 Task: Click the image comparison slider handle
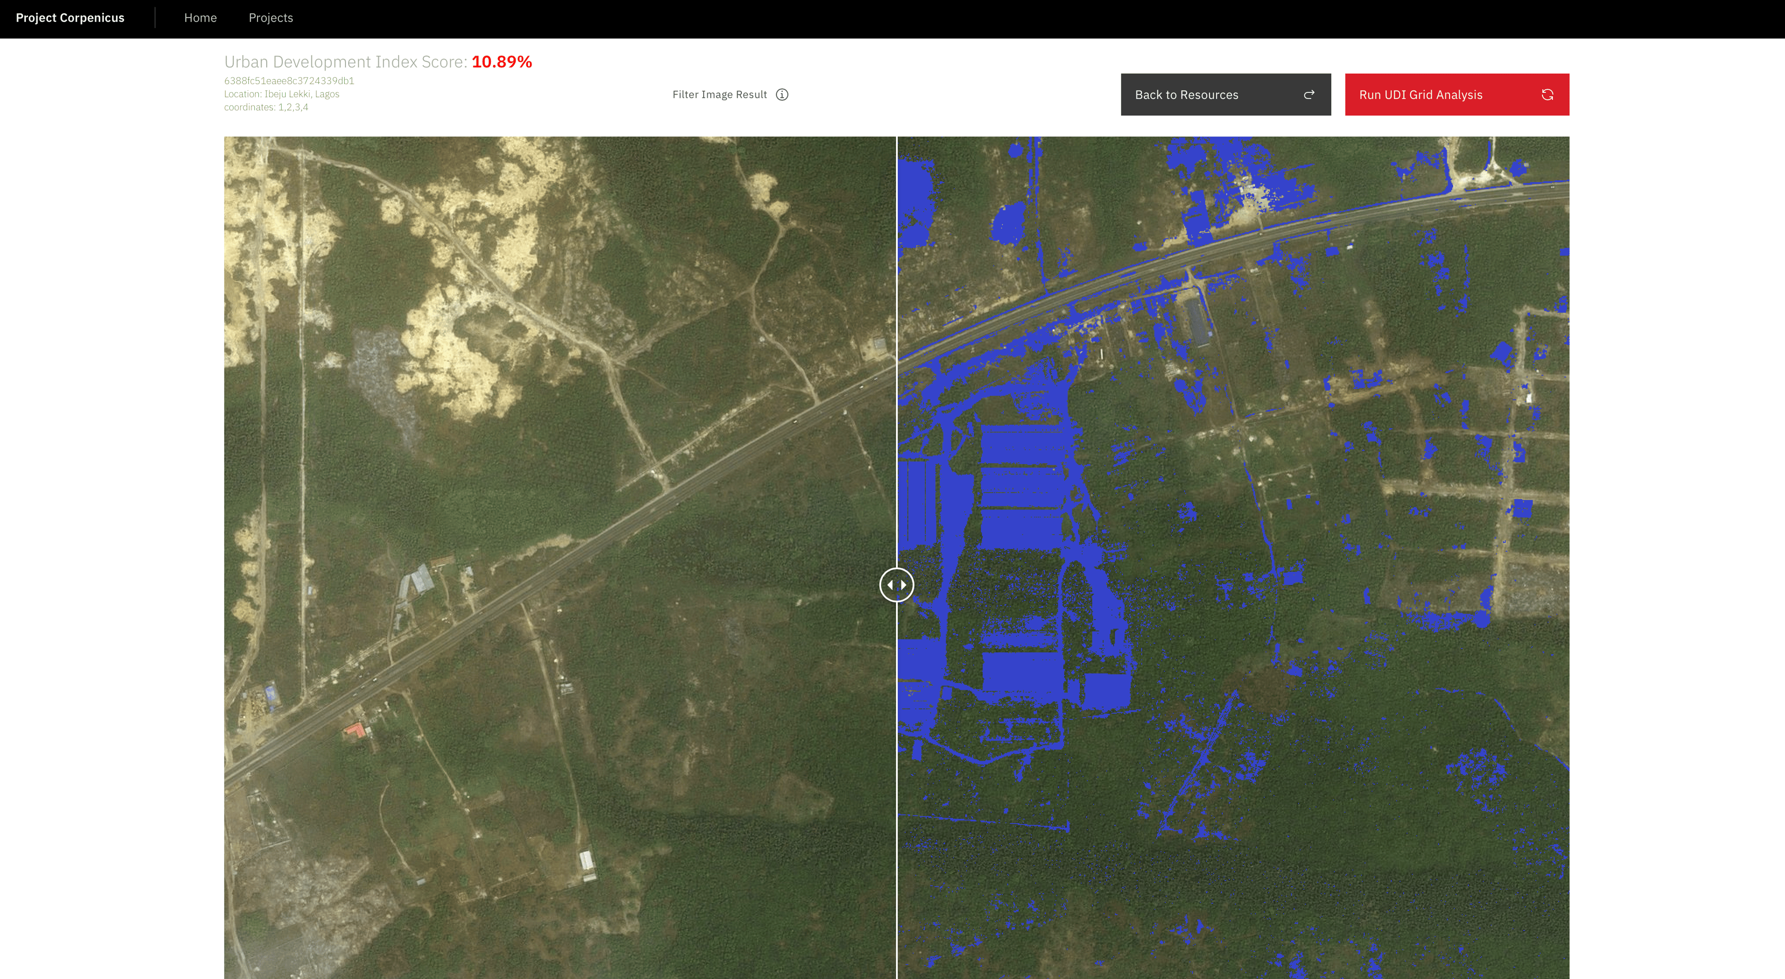point(896,585)
